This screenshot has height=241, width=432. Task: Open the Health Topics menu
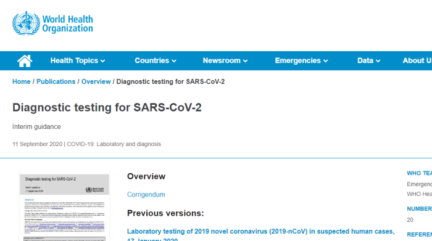77,60
